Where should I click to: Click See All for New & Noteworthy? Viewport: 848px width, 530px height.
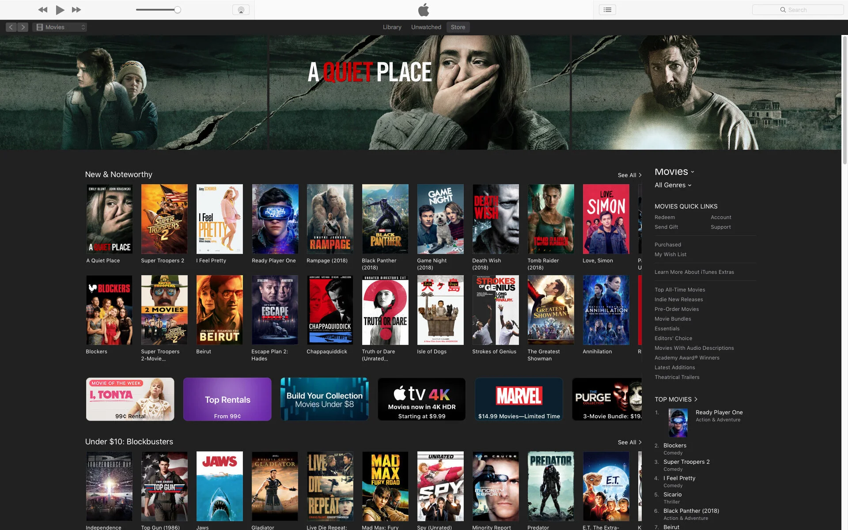click(629, 175)
